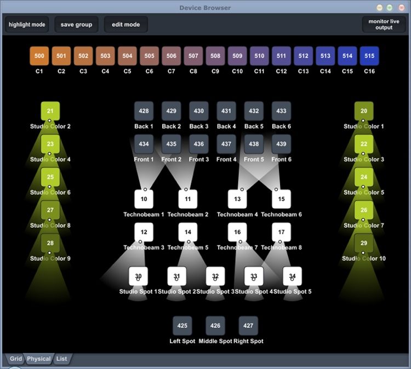Screen dimensions: 411x369
Task: Select Technobeam 1 fixture icon numbered 10
Action: pyautogui.click(x=144, y=199)
